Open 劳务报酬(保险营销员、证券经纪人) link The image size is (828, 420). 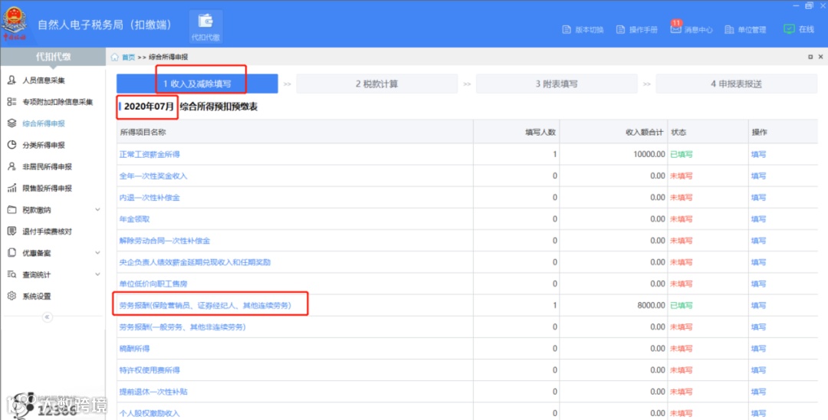205,306
